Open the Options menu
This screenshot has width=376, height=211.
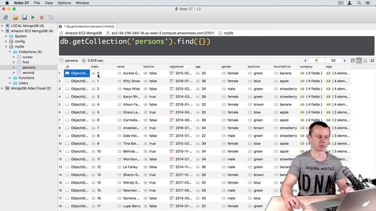64,3
